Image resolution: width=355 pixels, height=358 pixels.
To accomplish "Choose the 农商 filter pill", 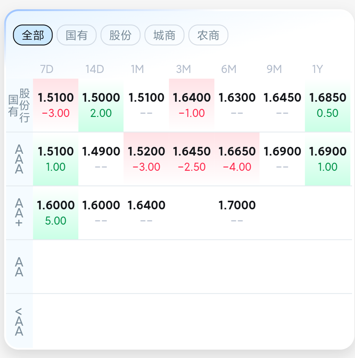I will tap(208, 35).
